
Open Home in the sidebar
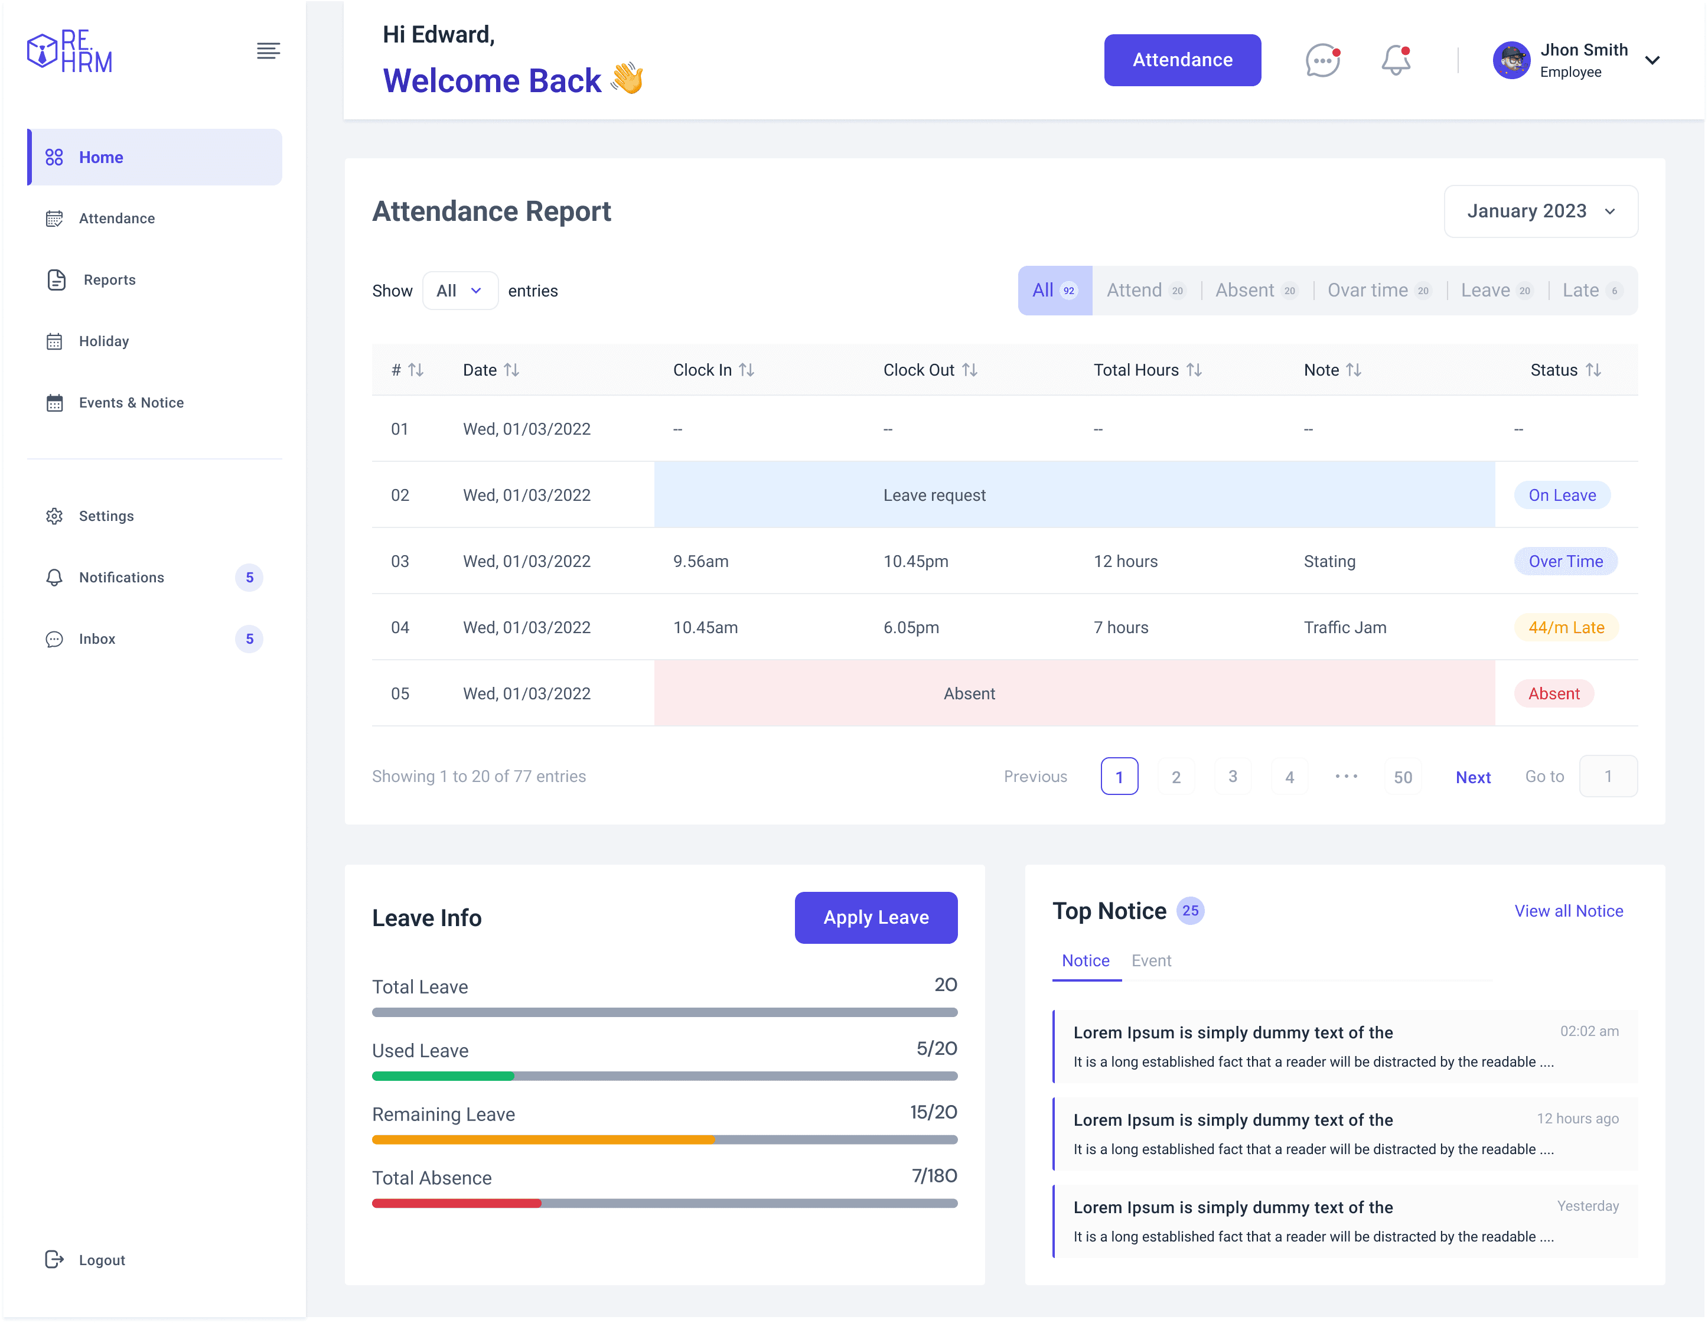155,157
